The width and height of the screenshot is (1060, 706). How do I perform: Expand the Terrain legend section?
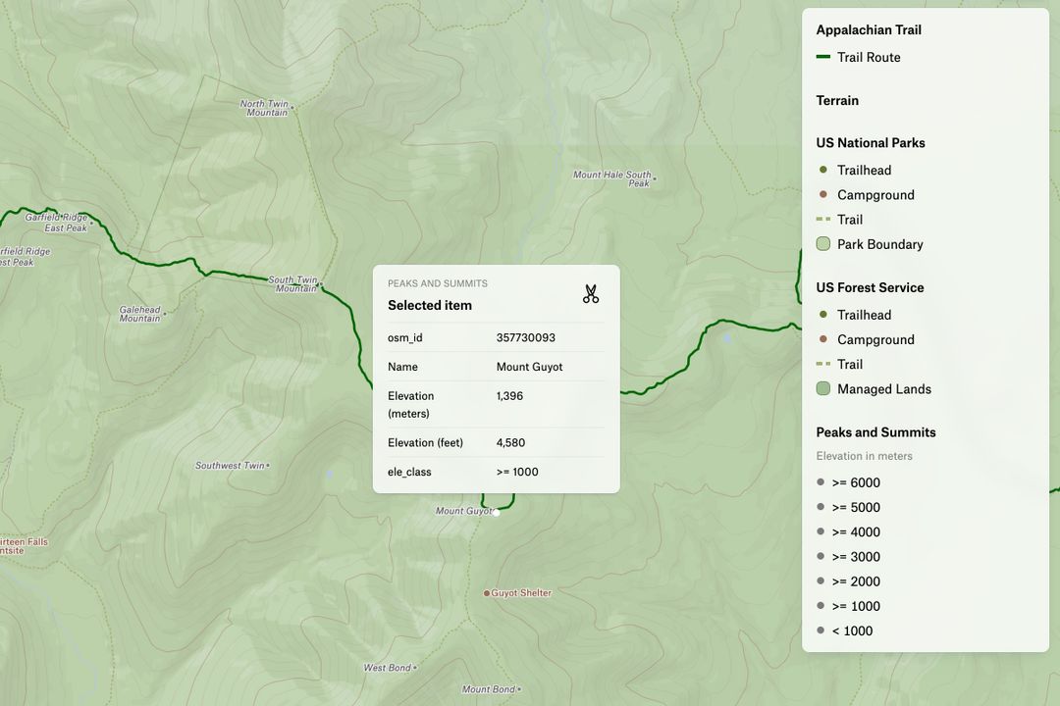(x=837, y=100)
